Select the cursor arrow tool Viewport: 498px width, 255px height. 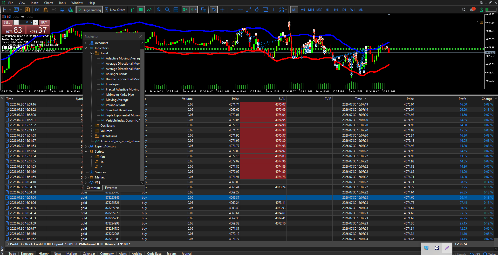(x=214, y=10)
